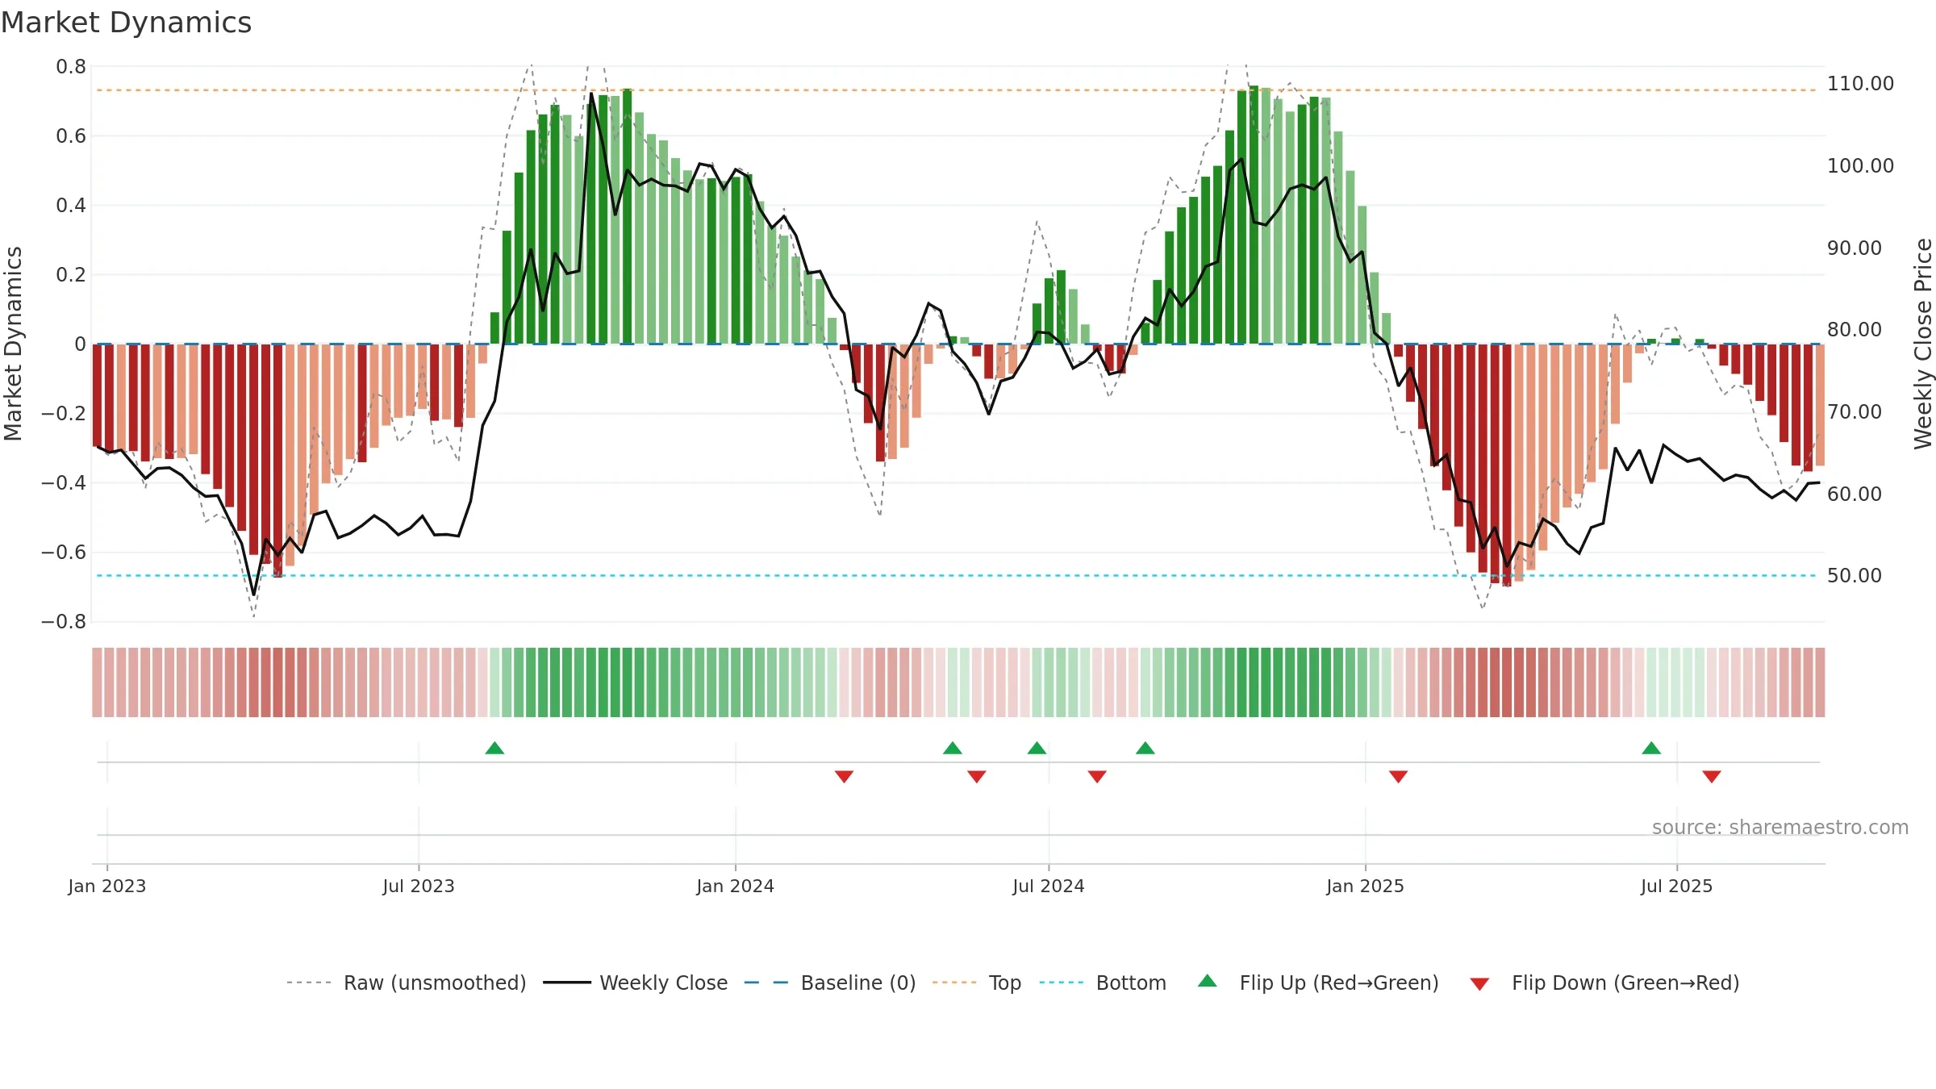Click the −0.2 left axis tick label
Screen dimensions: 1936x1089
point(64,414)
